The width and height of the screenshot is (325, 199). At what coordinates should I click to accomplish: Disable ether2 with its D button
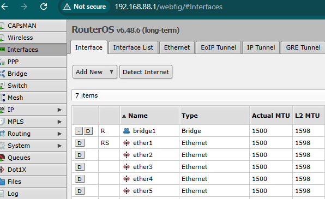coord(80,155)
